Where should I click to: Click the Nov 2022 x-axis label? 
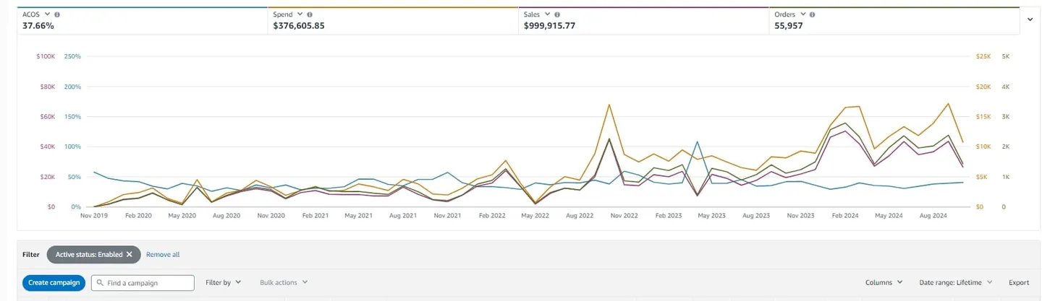click(x=623, y=216)
